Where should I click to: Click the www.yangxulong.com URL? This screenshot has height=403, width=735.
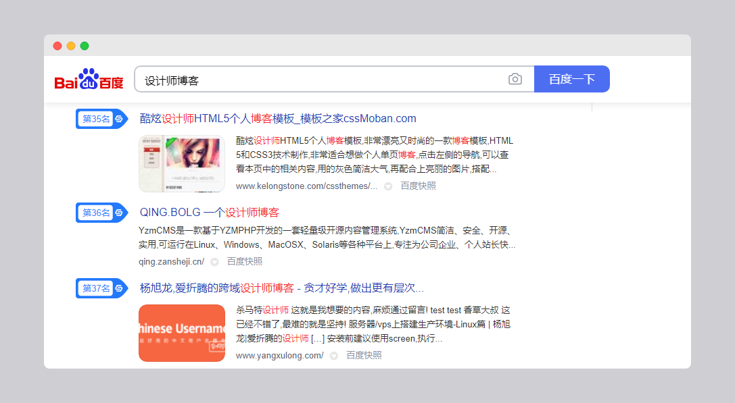(x=280, y=355)
